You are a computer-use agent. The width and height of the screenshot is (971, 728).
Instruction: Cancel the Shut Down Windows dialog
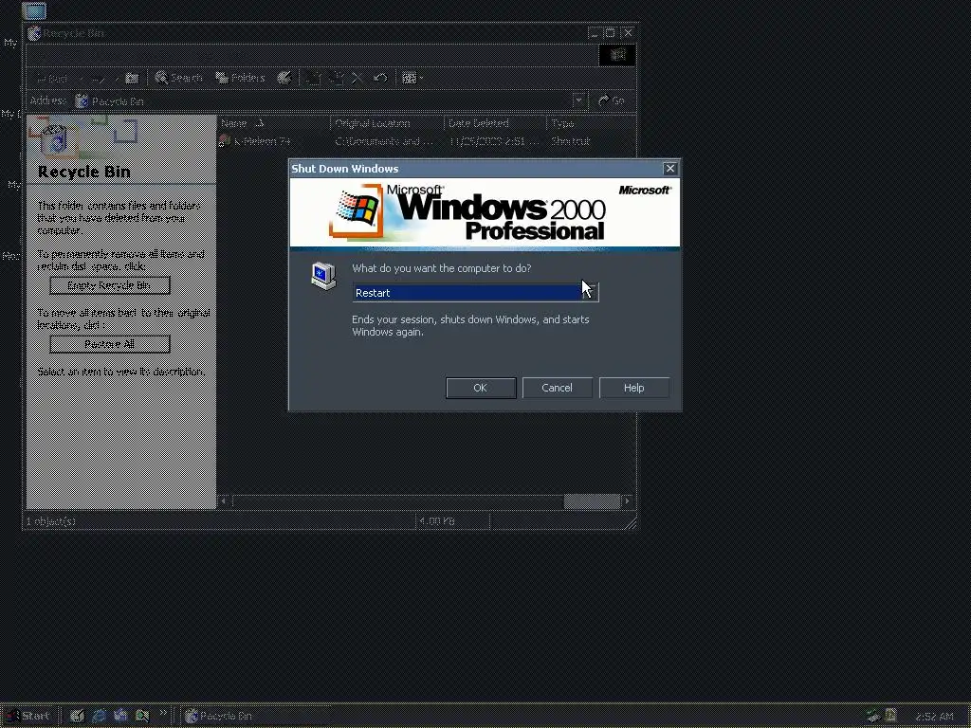[x=557, y=388]
